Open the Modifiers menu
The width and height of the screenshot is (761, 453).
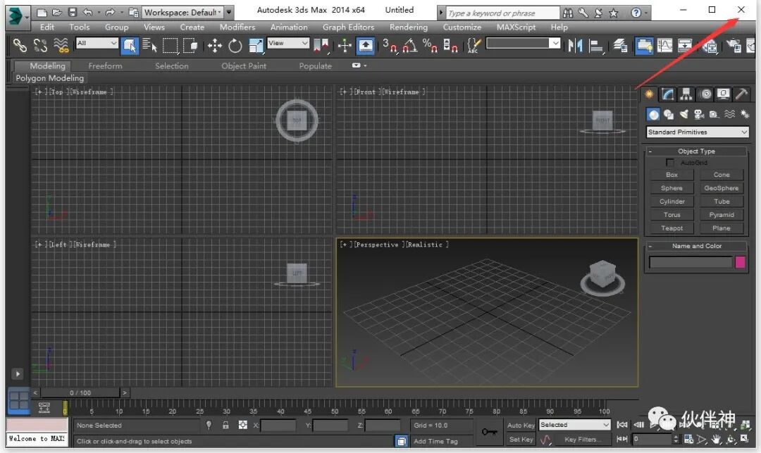click(237, 27)
